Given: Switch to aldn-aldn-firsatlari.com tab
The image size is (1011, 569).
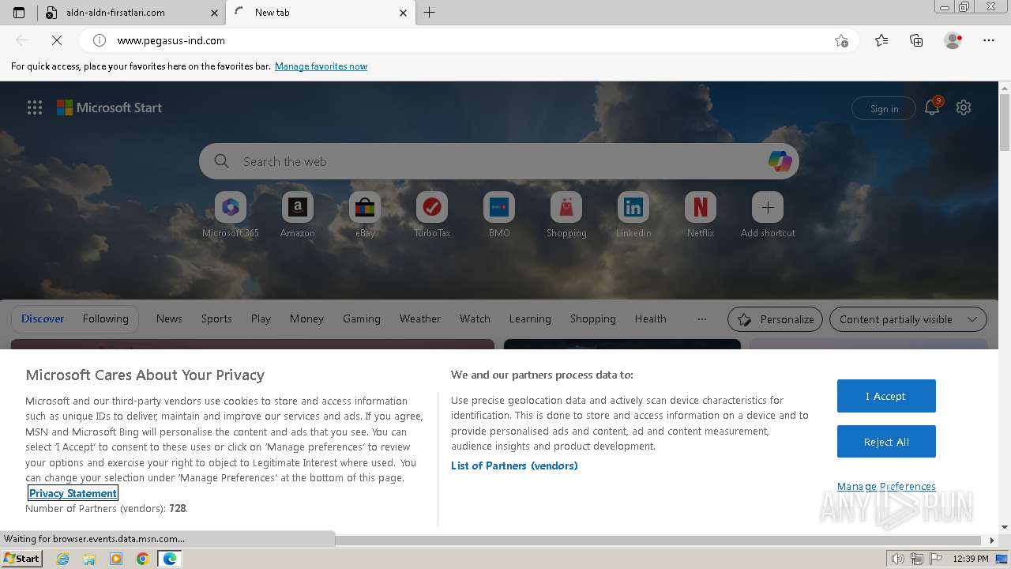Looking at the screenshot, I should click(x=131, y=13).
